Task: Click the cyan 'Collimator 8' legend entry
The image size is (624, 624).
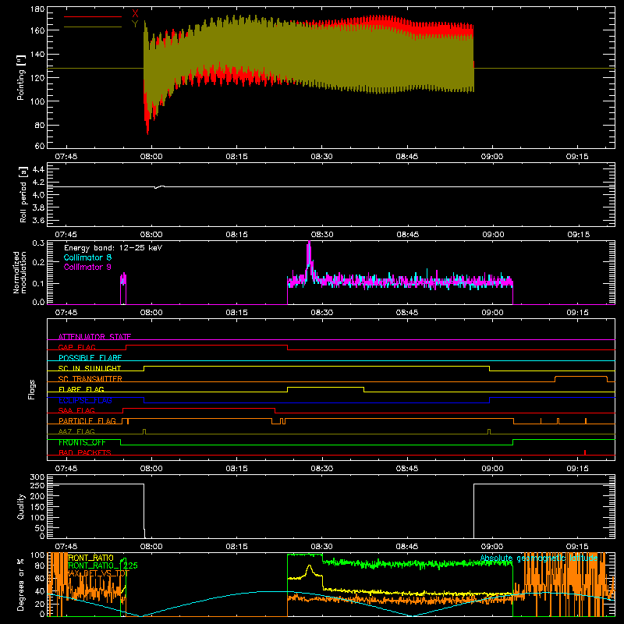Action: 87,257
